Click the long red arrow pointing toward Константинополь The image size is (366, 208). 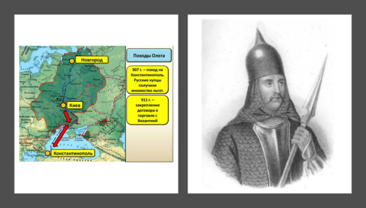pyautogui.click(x=60, y=136)
